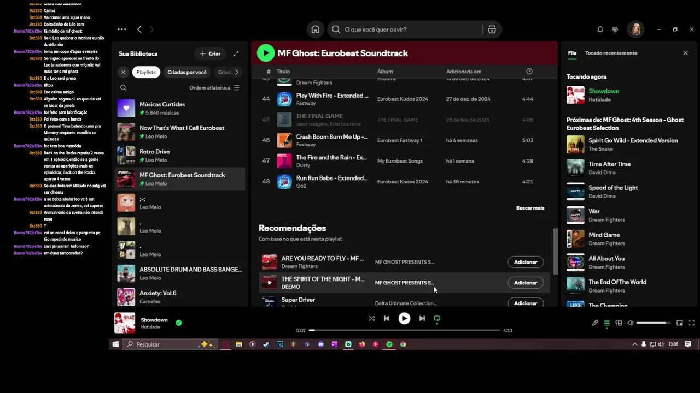Click the Buscar mais link
The image size is (700, 393).
[x=530, y=208]
